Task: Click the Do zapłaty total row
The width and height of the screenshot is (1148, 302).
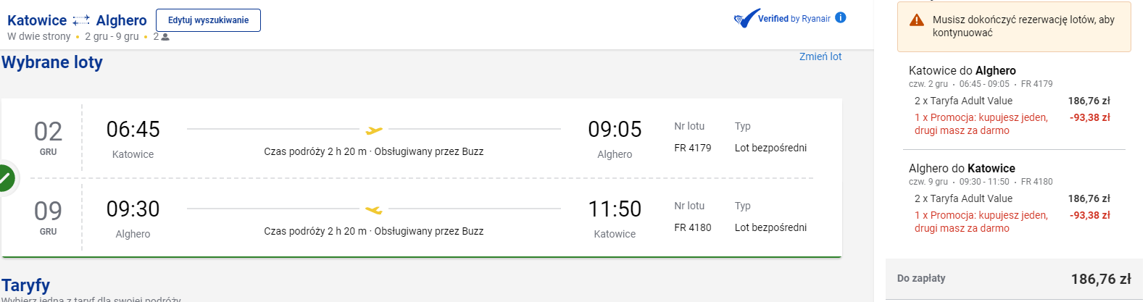Action: click(1013, 279)
